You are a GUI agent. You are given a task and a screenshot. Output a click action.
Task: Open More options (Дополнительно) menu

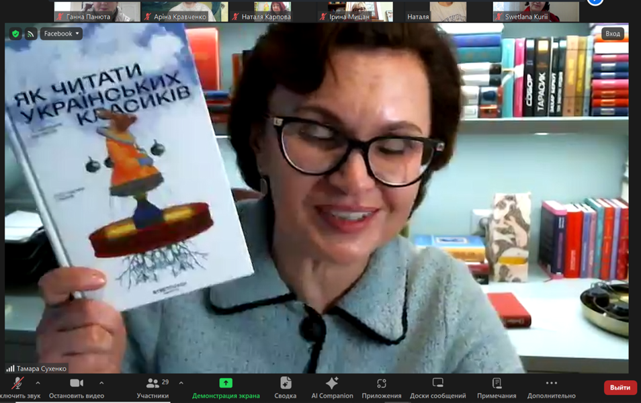[552, 383]
